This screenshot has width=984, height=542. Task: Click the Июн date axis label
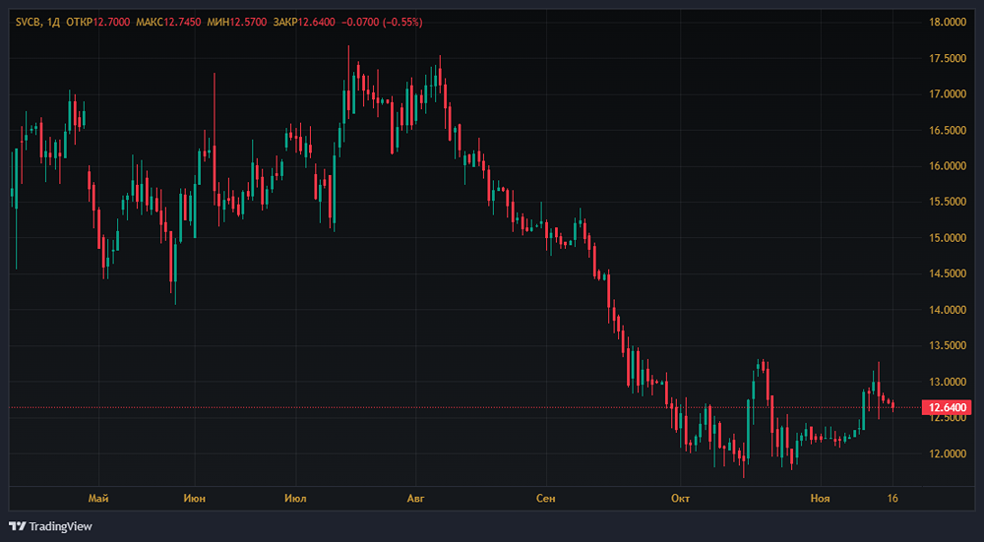195,499
